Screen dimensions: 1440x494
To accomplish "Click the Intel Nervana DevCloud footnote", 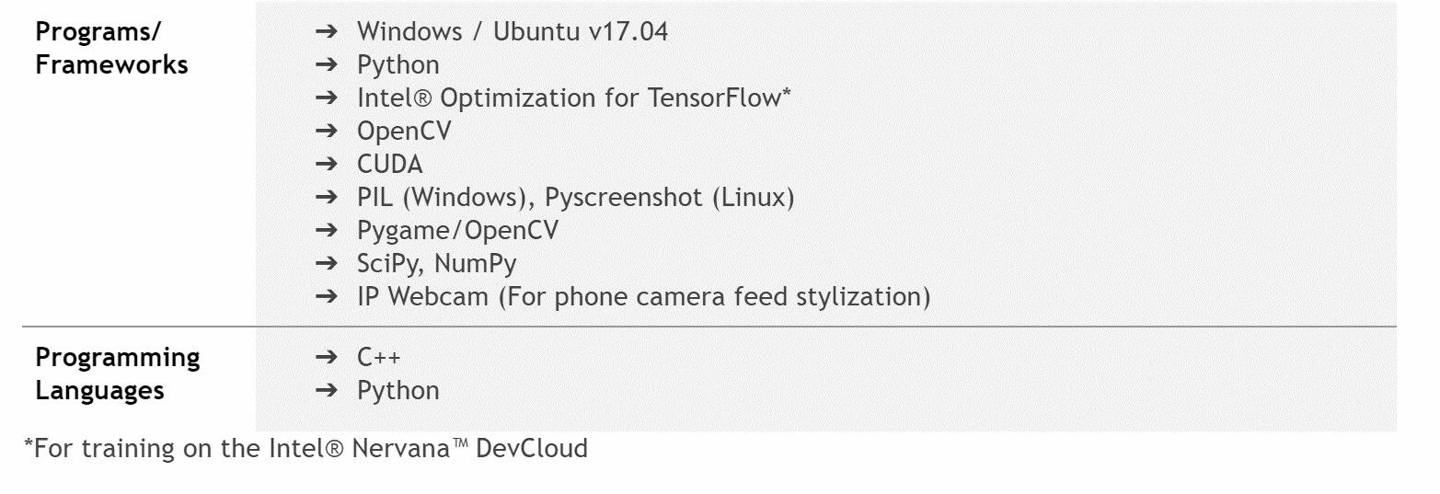I will 305,450.
